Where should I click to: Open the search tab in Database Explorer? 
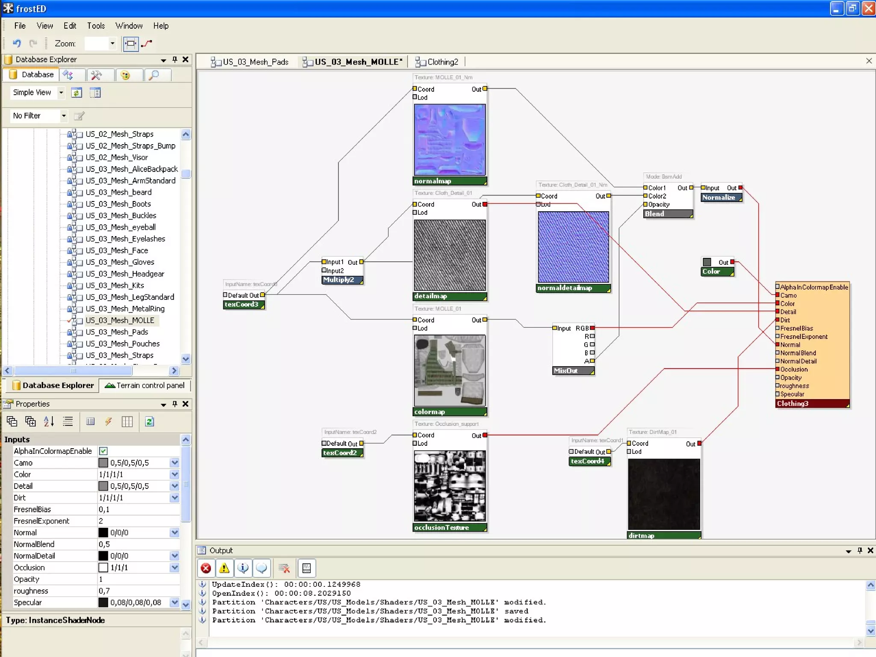pyautogui.click(x=154, y=75)
